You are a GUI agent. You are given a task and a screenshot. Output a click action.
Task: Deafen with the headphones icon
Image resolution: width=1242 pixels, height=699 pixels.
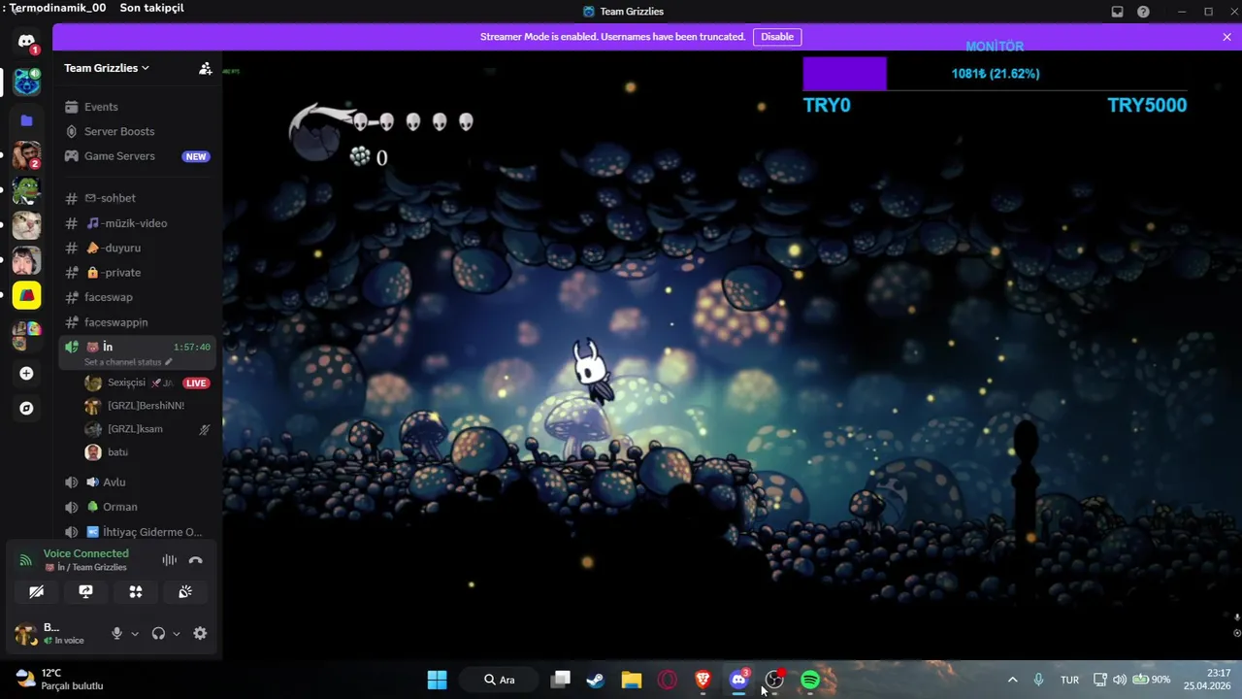tap(158, 633)
